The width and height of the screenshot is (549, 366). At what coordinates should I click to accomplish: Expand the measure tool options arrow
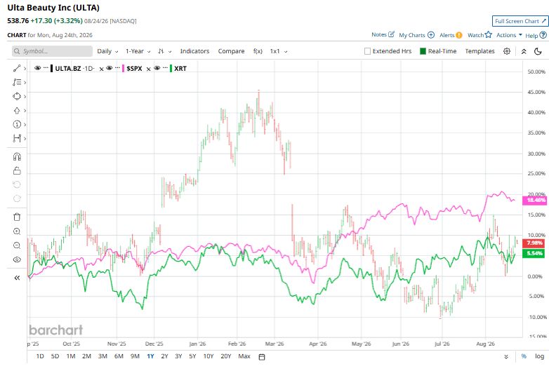click(x=25, y=139)
